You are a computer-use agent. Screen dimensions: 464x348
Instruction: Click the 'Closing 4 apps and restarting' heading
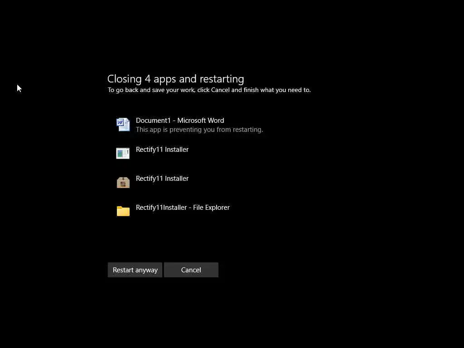176,79
